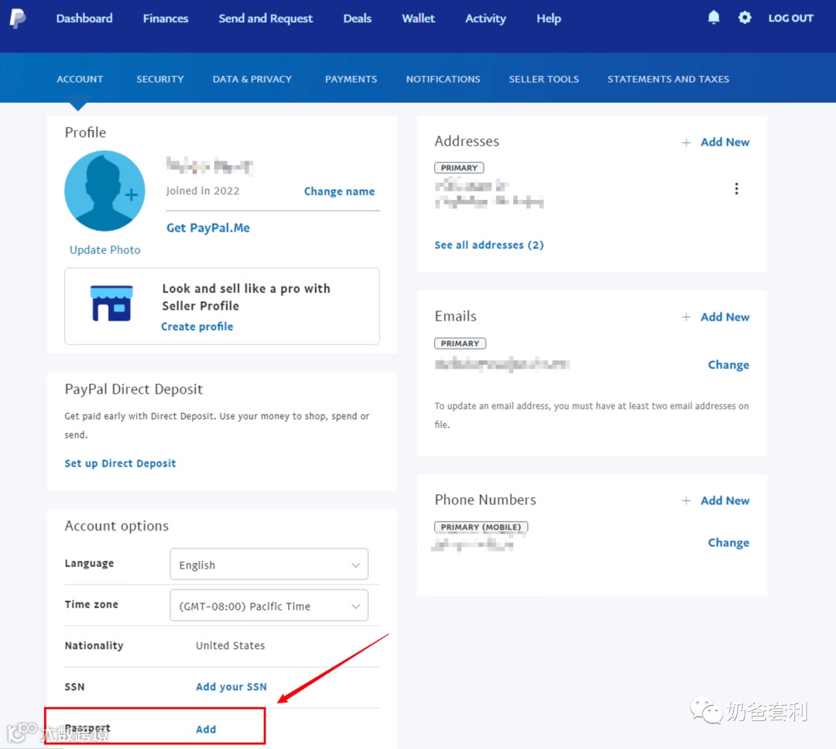Viewport: 836px width, 749px height.
Task: Click the Change name link
Action: 339,191
